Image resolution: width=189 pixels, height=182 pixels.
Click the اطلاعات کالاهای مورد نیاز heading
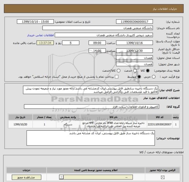pyautogui.click(x=161, y=98)
